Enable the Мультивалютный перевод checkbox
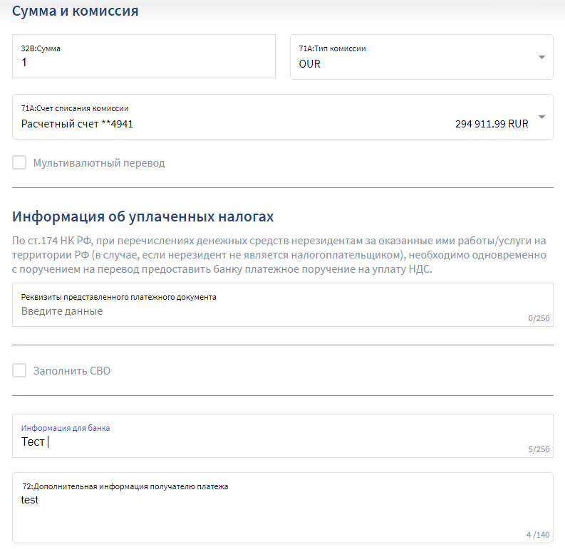Image resolution: width=565 pixels, height=549 pixels. (19, 162)
